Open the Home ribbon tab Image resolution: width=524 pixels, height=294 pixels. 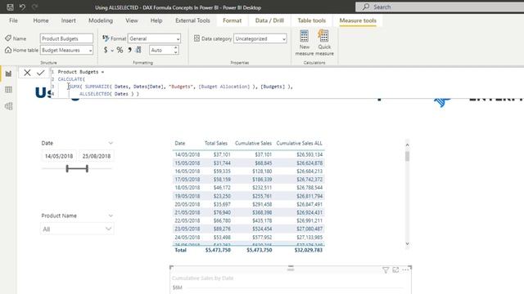(x=41, y=20)
